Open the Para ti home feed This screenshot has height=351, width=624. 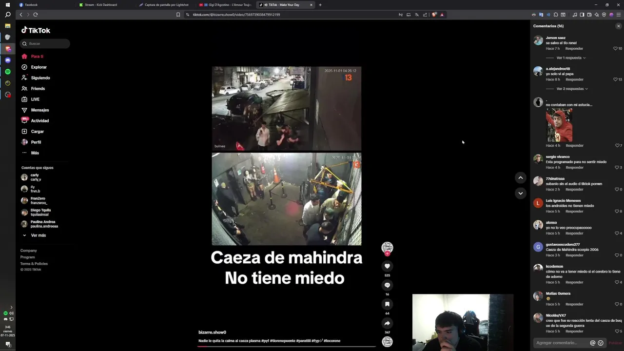click(33, 57)
